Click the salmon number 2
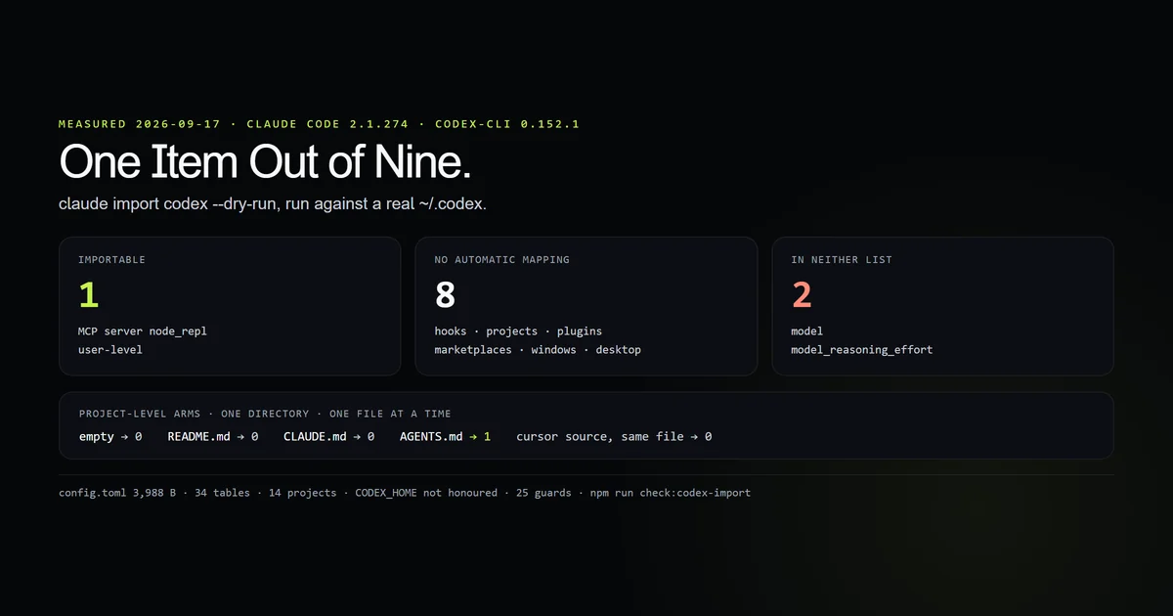This screenshot has height=616, width=1173. (x=802, y=295)
